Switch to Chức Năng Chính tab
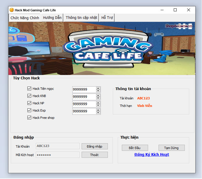The height and width of the screenshot is (179, 202). click(x=25, y=18)
